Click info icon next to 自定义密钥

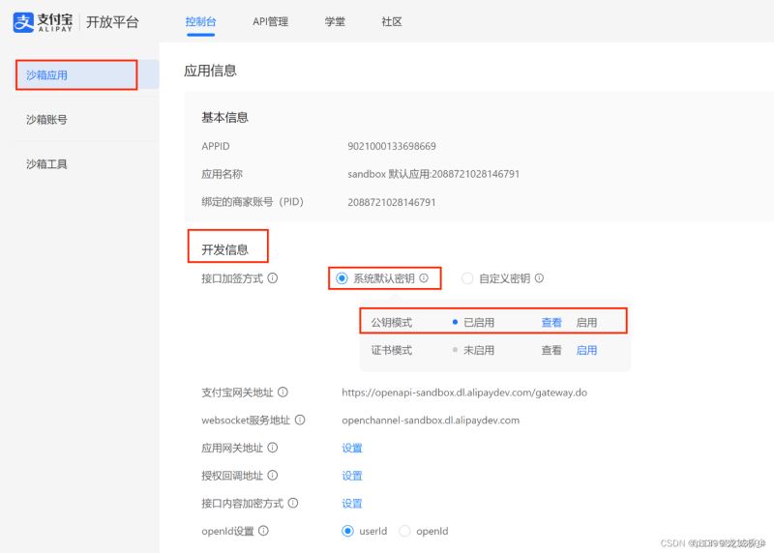pyautogui.click(x=539, y=278)
